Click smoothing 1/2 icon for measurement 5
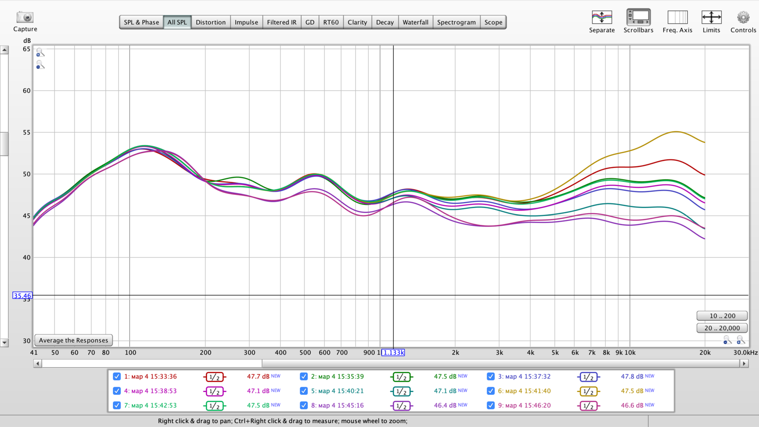This screenshot has height=427, width=759. tap(401, 391)
